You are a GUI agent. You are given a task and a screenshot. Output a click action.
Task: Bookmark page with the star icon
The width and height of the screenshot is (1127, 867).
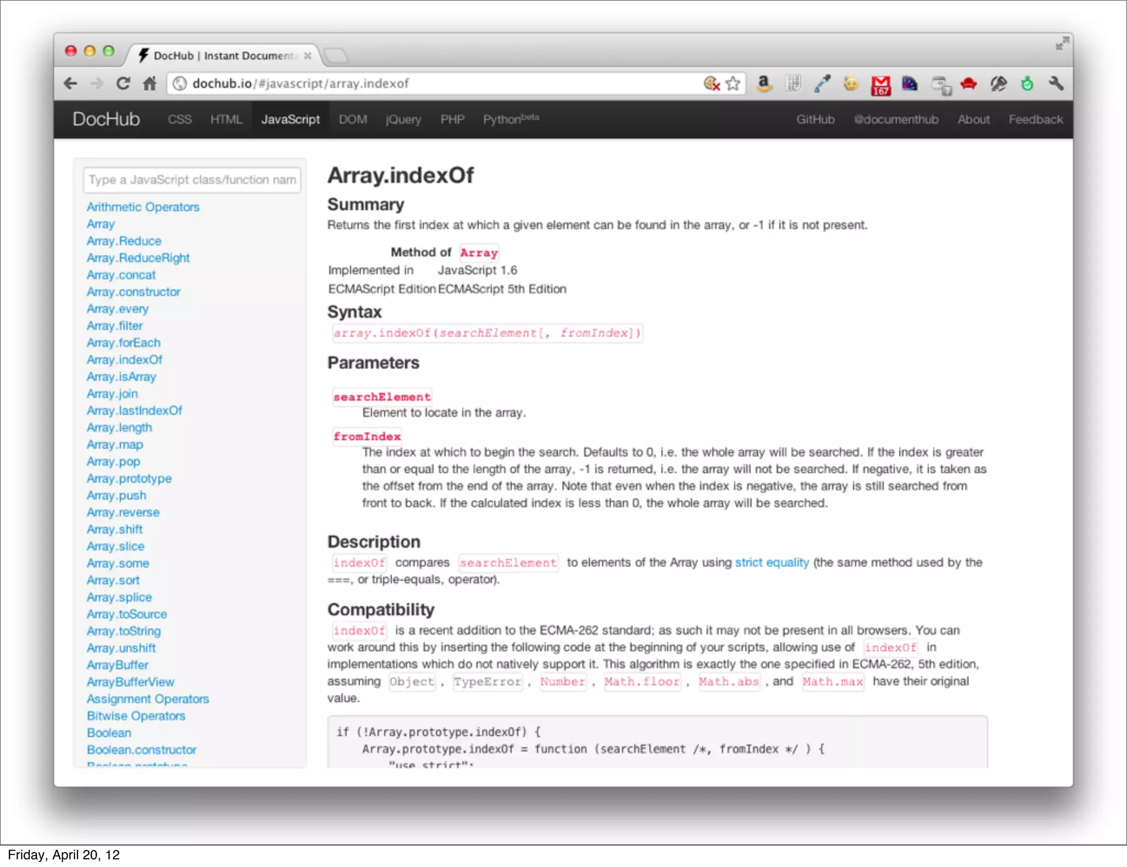(732, 84)
